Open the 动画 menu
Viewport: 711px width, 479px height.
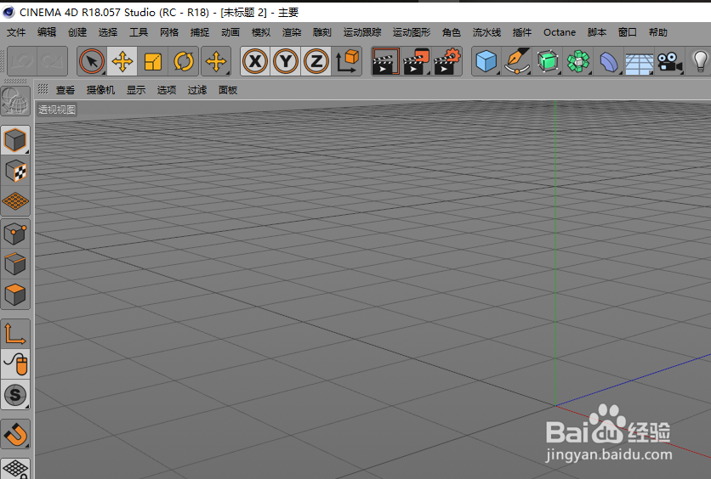click(x=230, y=32)
